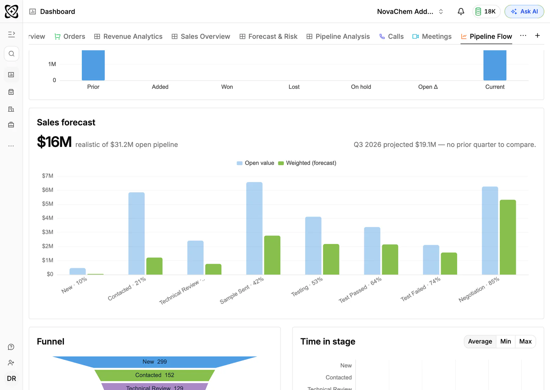Add a new tab with plus button
The height and width of the screenshot is (390, 550).
[537, 36]
